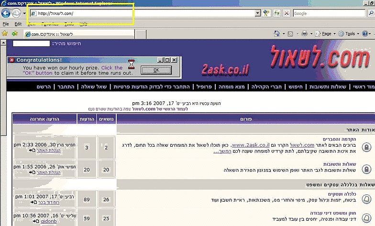Click the blue Help question mark icon

[364, 33]
